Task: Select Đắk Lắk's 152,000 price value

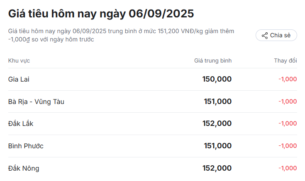Action: (x=217, y=123)
